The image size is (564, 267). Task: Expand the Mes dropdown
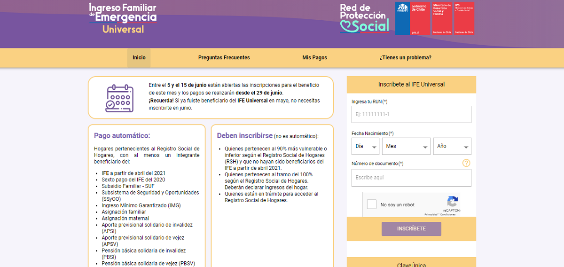coord(406,146)
